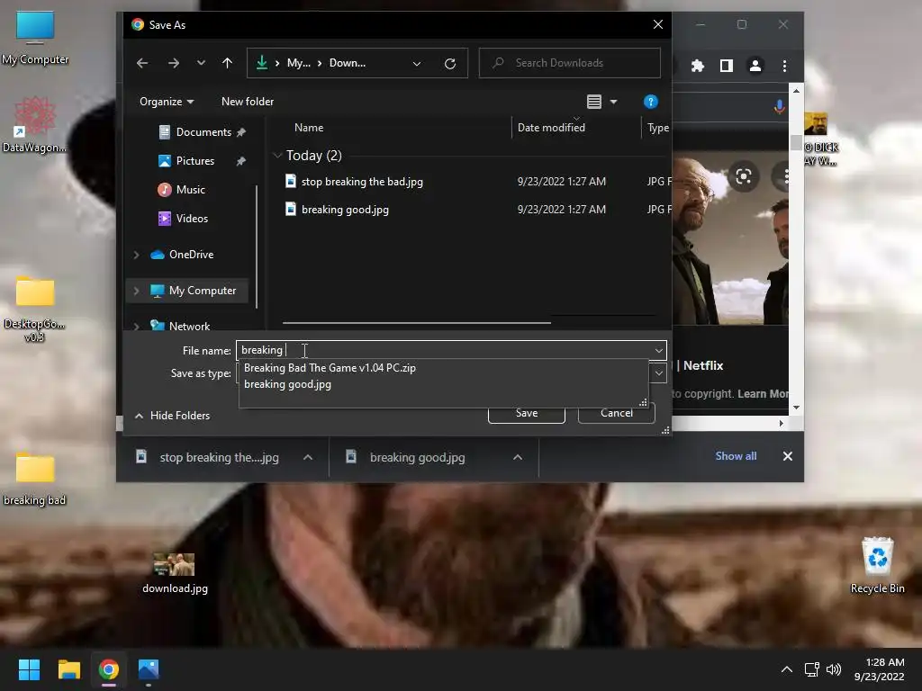Open DesktopGo v0.3 folder on desktop
Screen dimensions: 922x691
(x=35, y=310)
